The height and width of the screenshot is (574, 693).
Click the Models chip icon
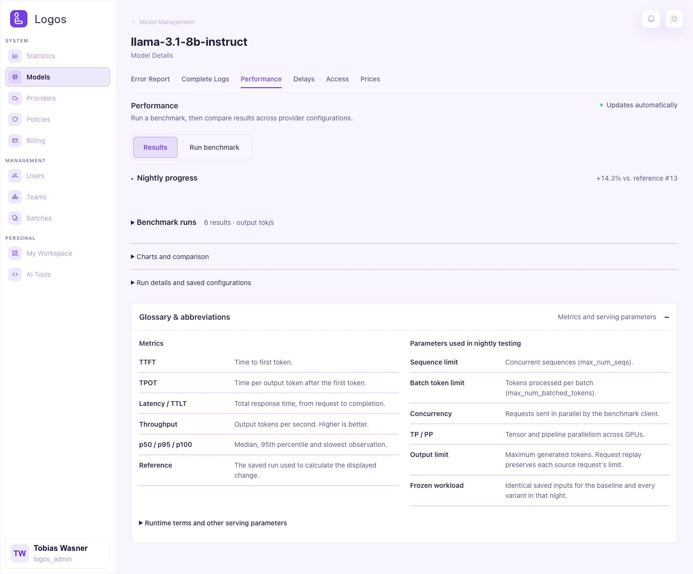coord(15,77)
